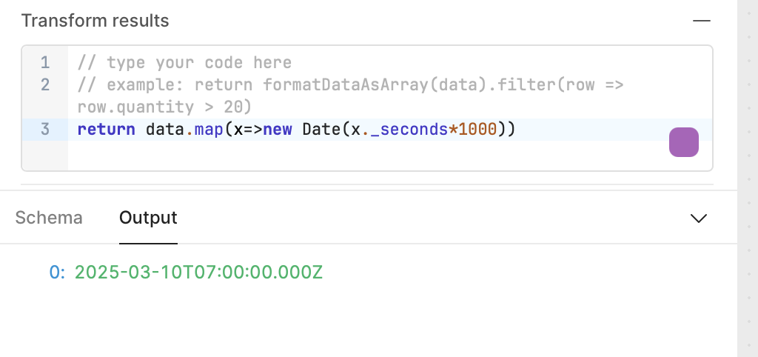Image resolution: width=758 pixels, height=357 pixels.
Task: Click the Transform results heading
Action: [x=95, y=21]
